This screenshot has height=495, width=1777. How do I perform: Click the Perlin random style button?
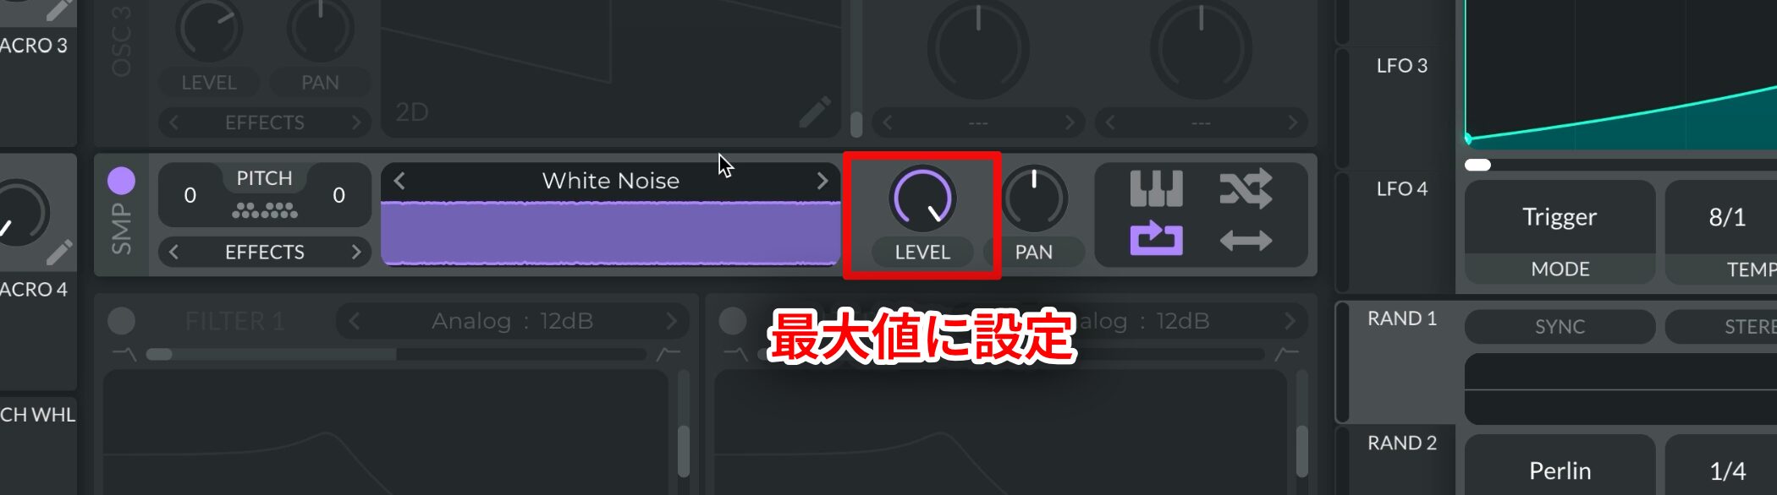1560,471
